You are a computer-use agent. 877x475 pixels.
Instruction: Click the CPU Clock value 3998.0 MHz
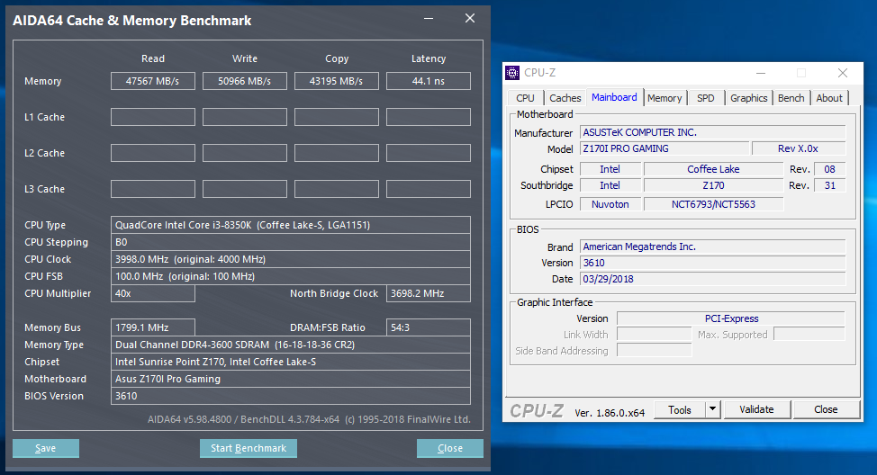(290, 259)
